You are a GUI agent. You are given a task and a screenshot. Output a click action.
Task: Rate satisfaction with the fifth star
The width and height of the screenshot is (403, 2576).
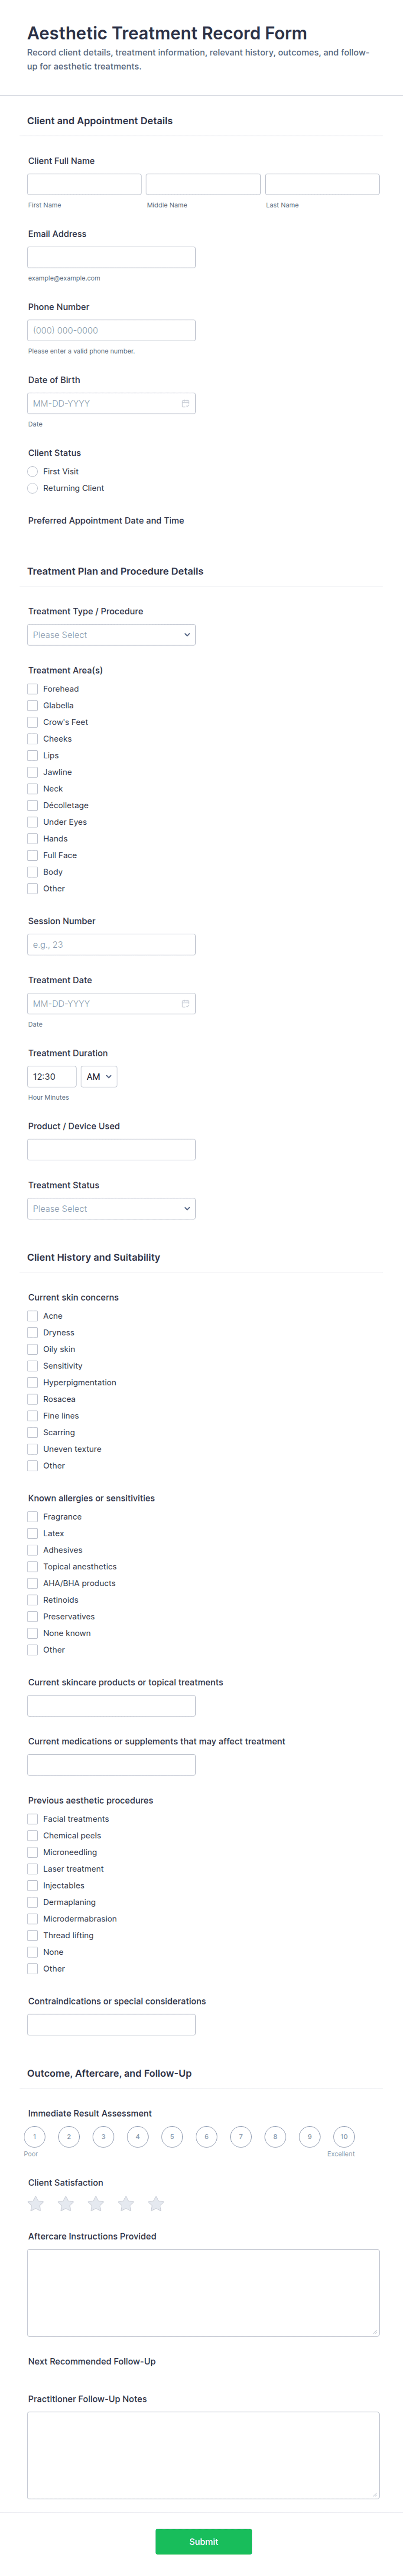[x=156, y=2203]
